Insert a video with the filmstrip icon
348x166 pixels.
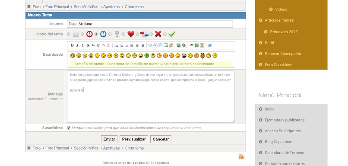tap(196, 45)
